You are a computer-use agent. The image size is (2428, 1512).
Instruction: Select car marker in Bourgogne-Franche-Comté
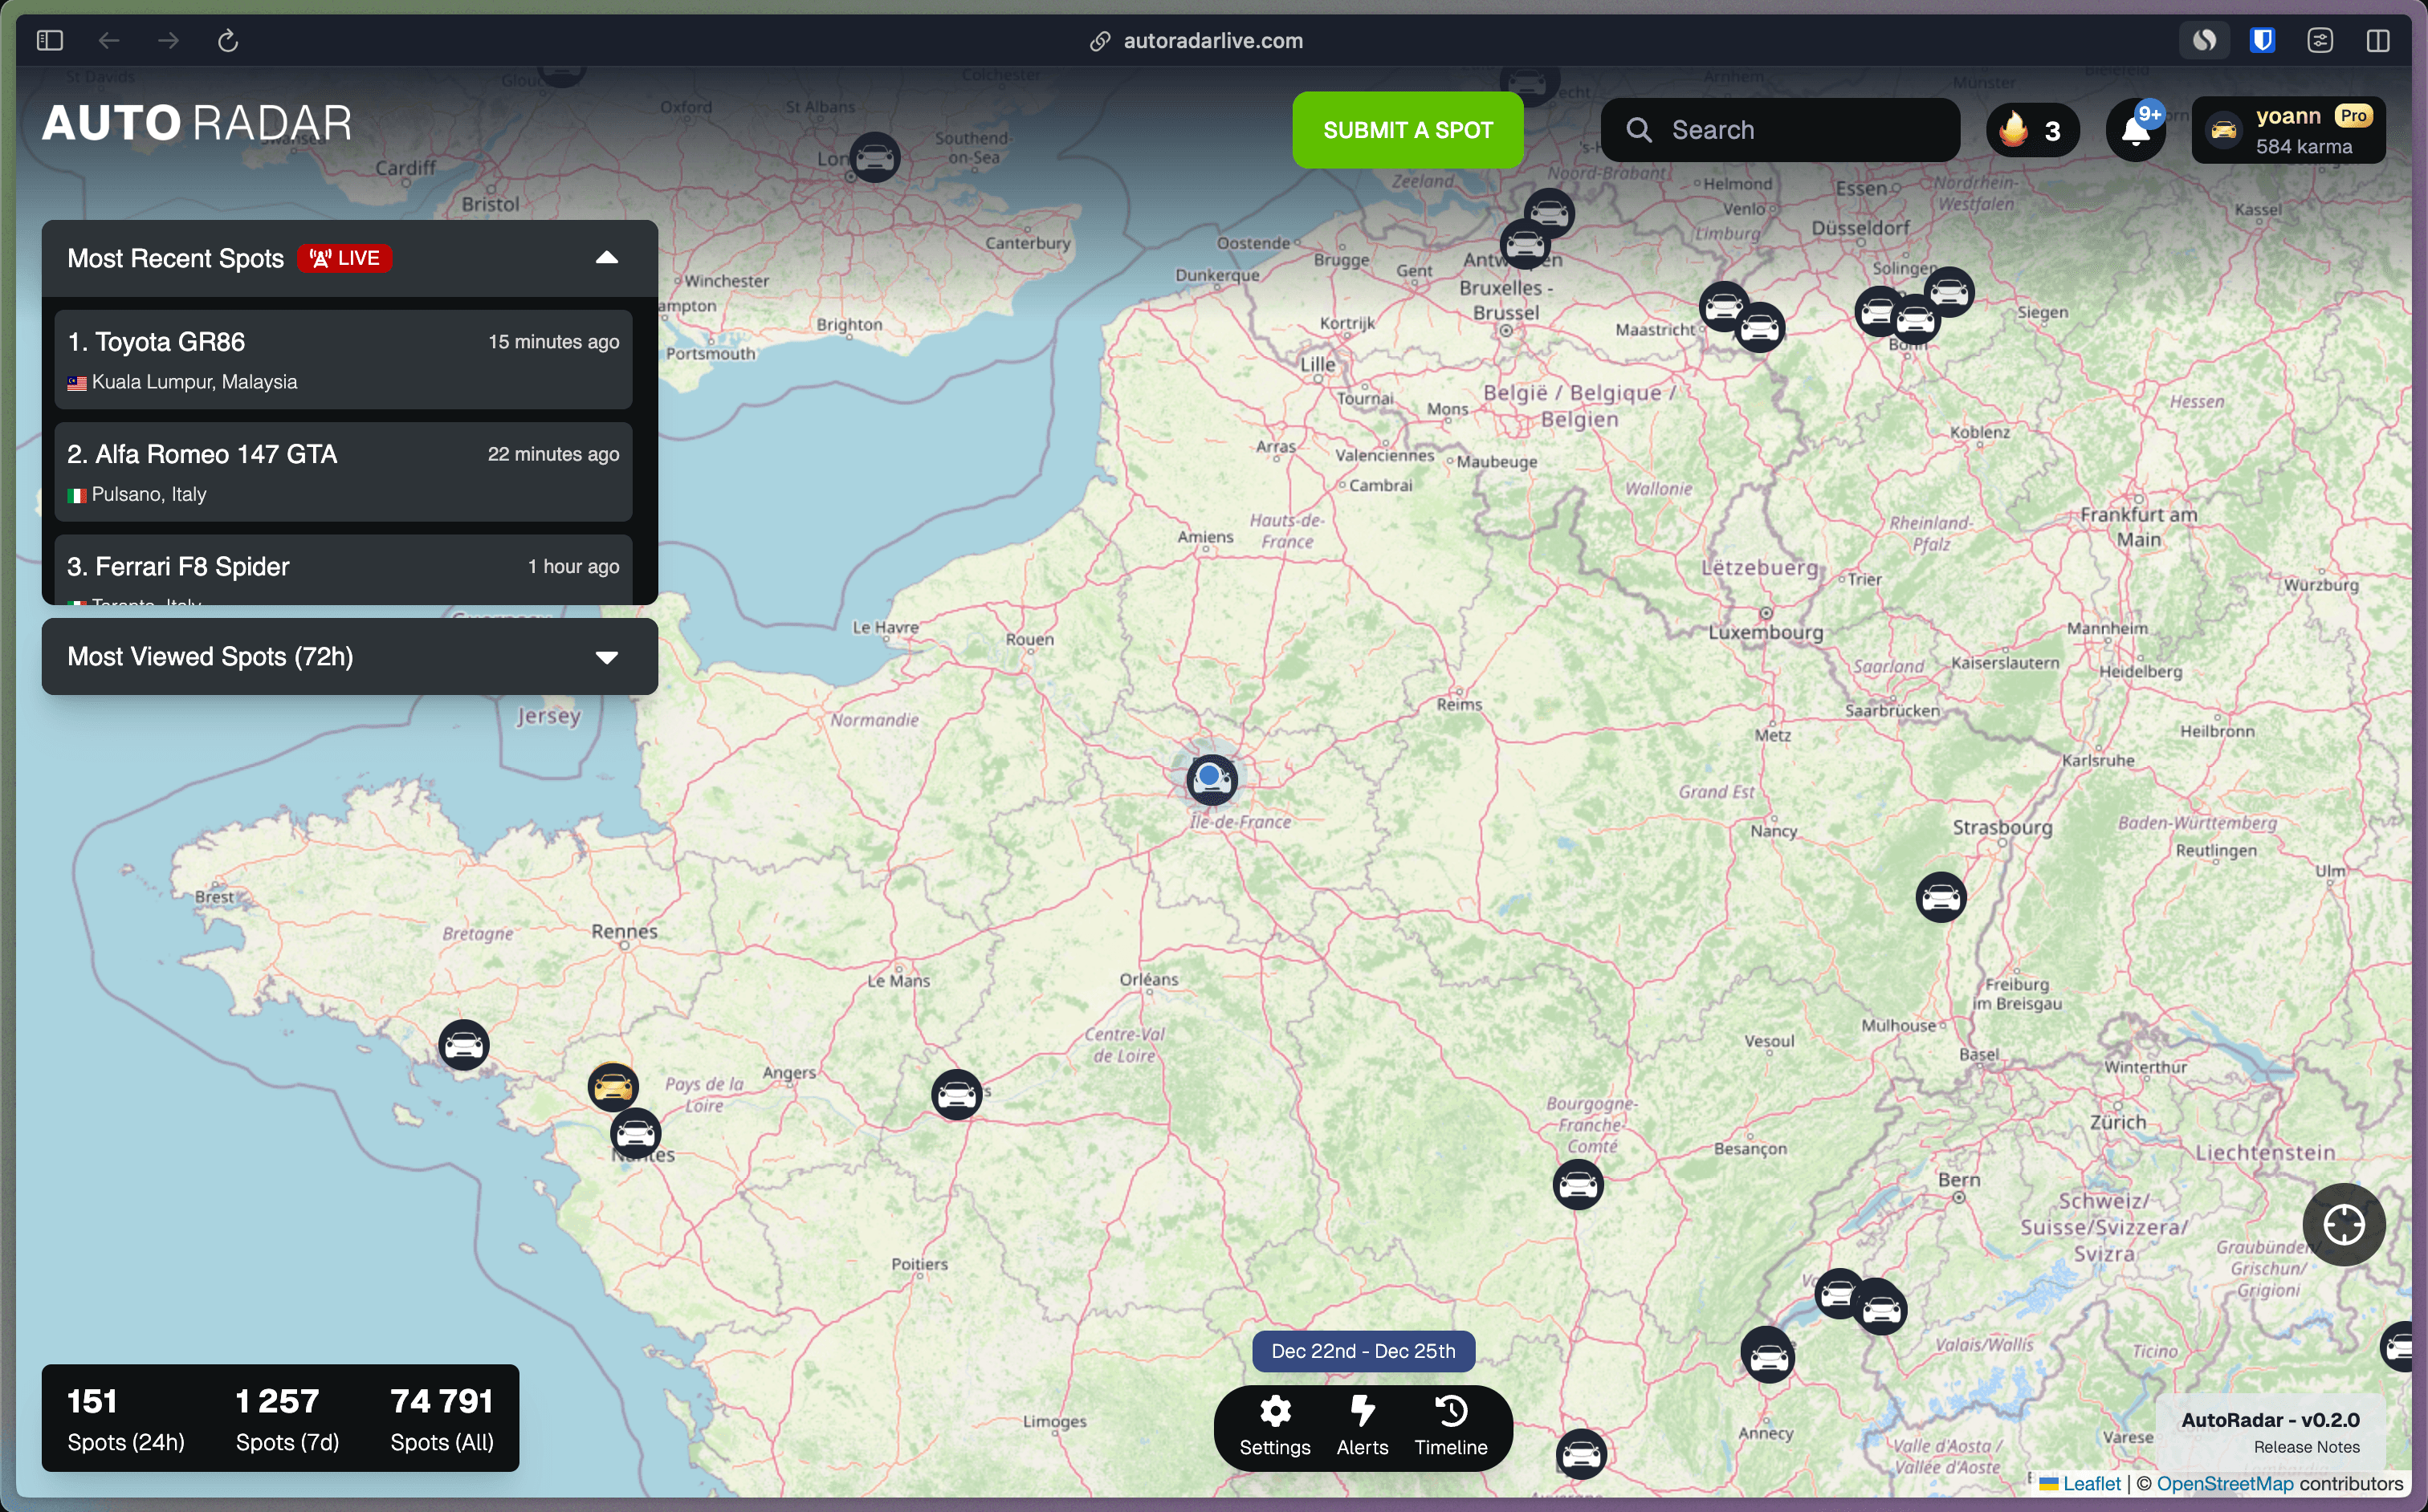[x=1578, y=1185]
